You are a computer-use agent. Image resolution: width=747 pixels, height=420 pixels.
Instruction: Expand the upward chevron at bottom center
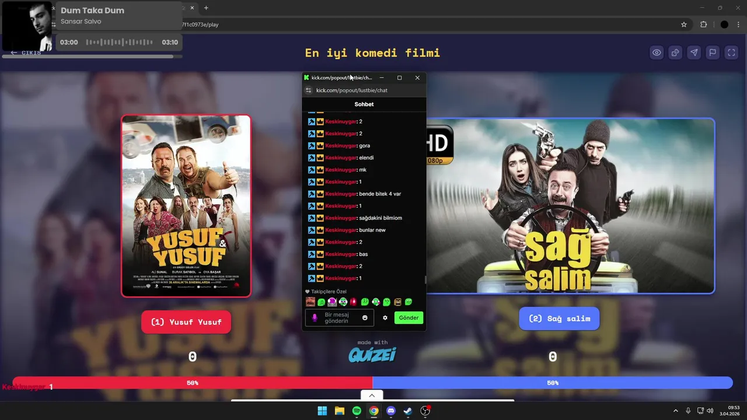(372, 395)
